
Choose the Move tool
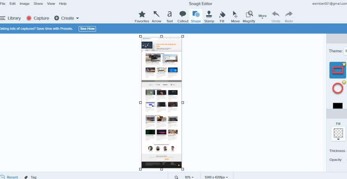click(235, 16)
